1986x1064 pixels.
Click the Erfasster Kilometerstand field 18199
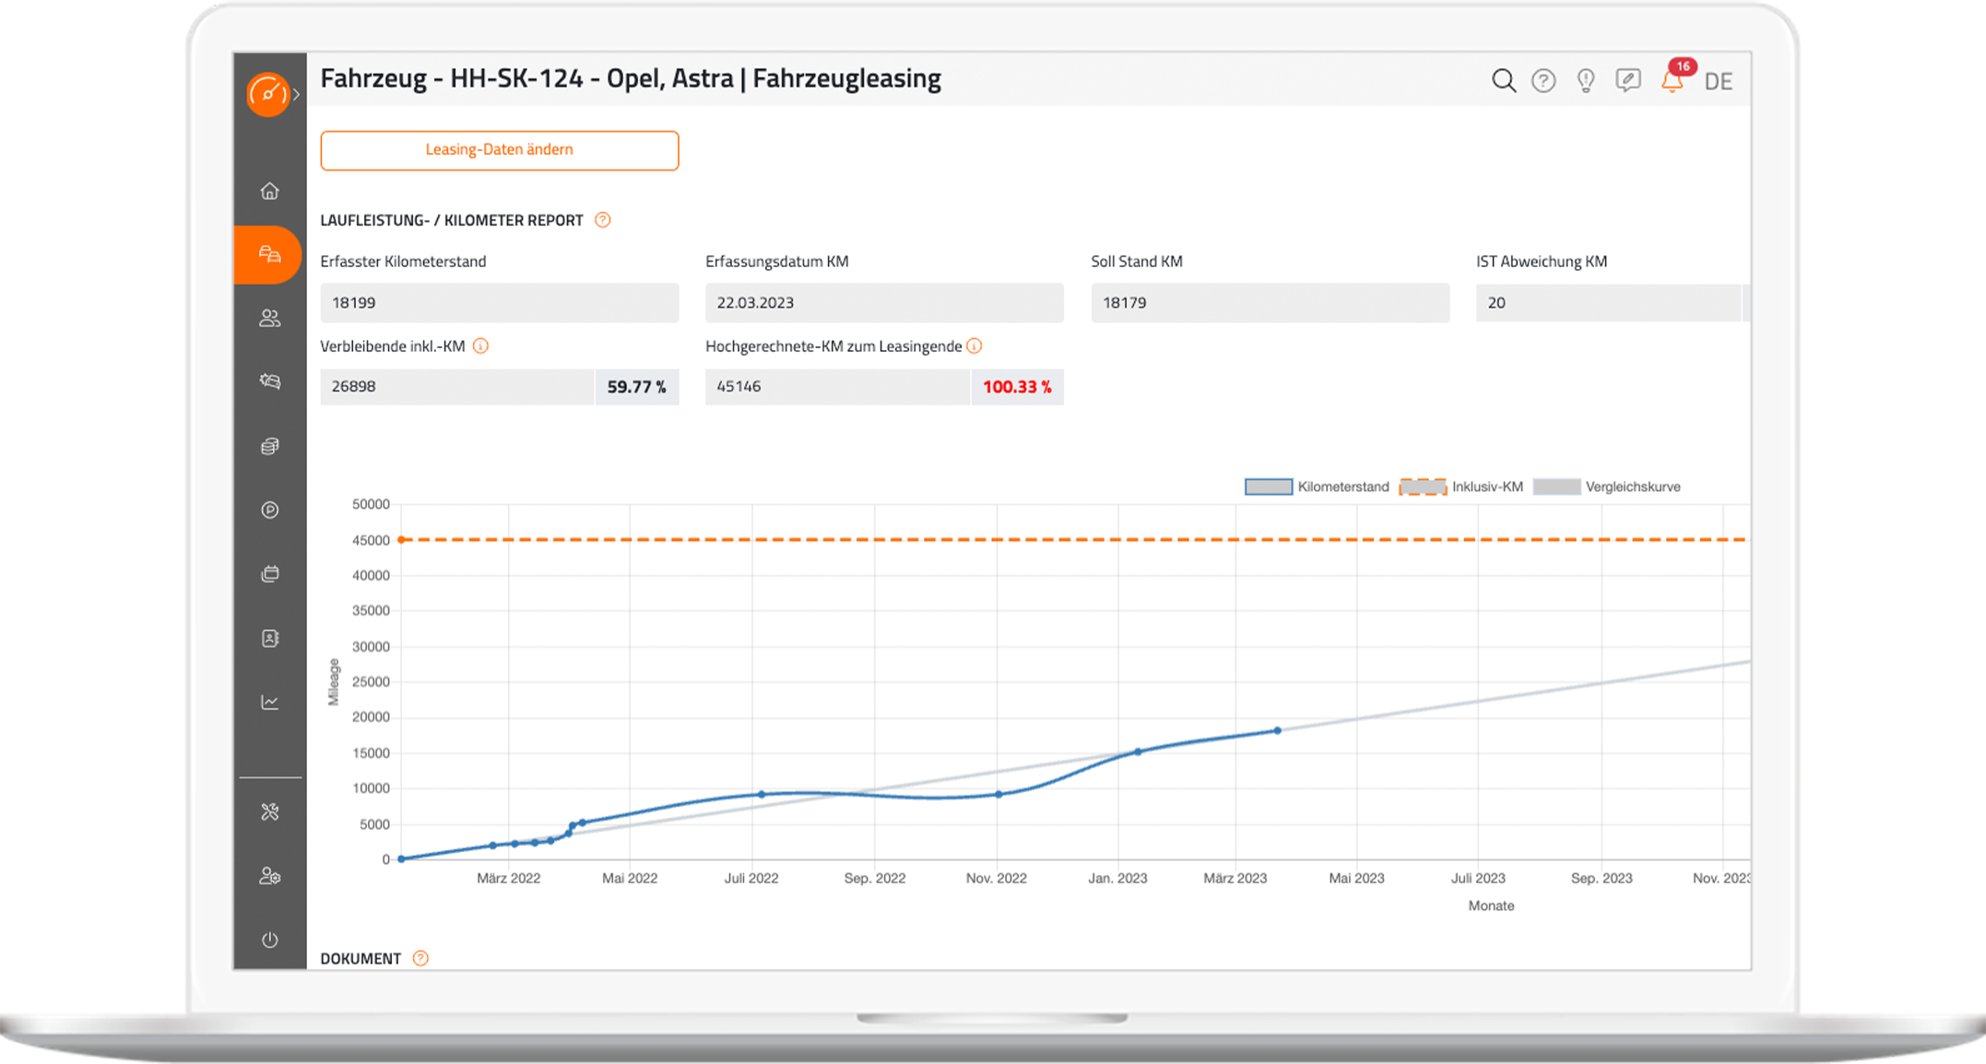[499, 302]
